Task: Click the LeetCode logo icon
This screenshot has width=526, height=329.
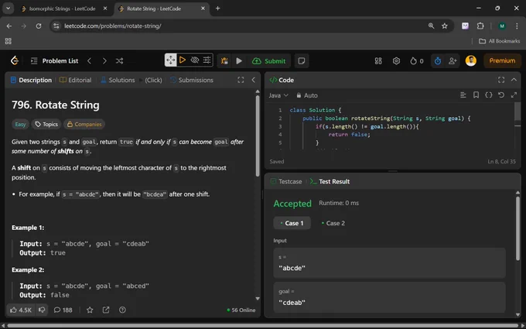Action: click(15, 60)
